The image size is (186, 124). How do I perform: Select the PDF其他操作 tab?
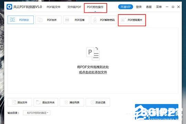click(x=95, y=7)
